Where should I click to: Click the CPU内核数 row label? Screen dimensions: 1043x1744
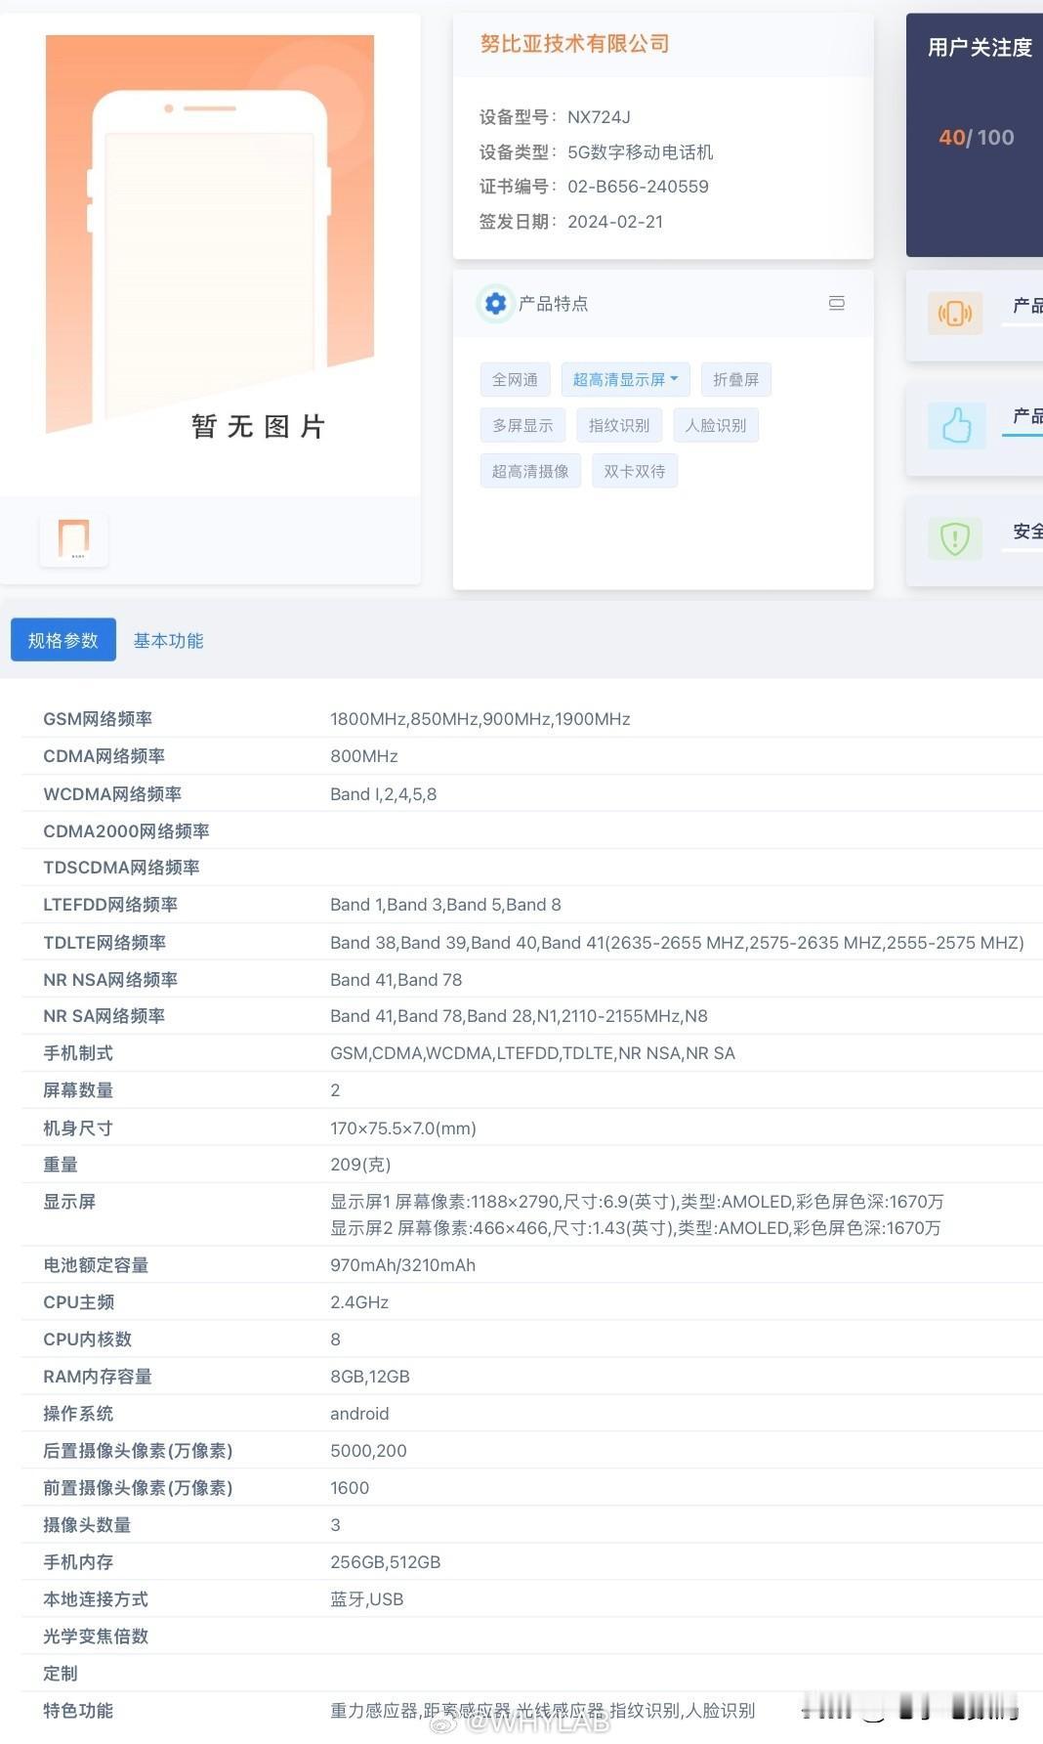87,1340
